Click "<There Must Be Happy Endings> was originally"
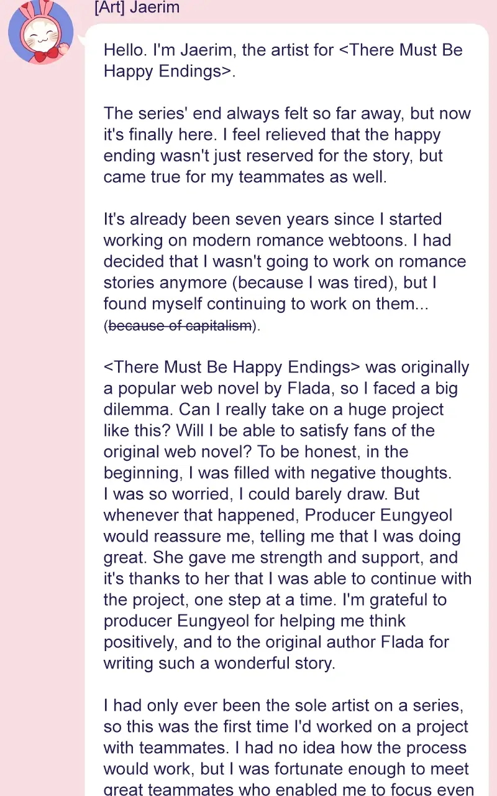 [x=286, y=367]
